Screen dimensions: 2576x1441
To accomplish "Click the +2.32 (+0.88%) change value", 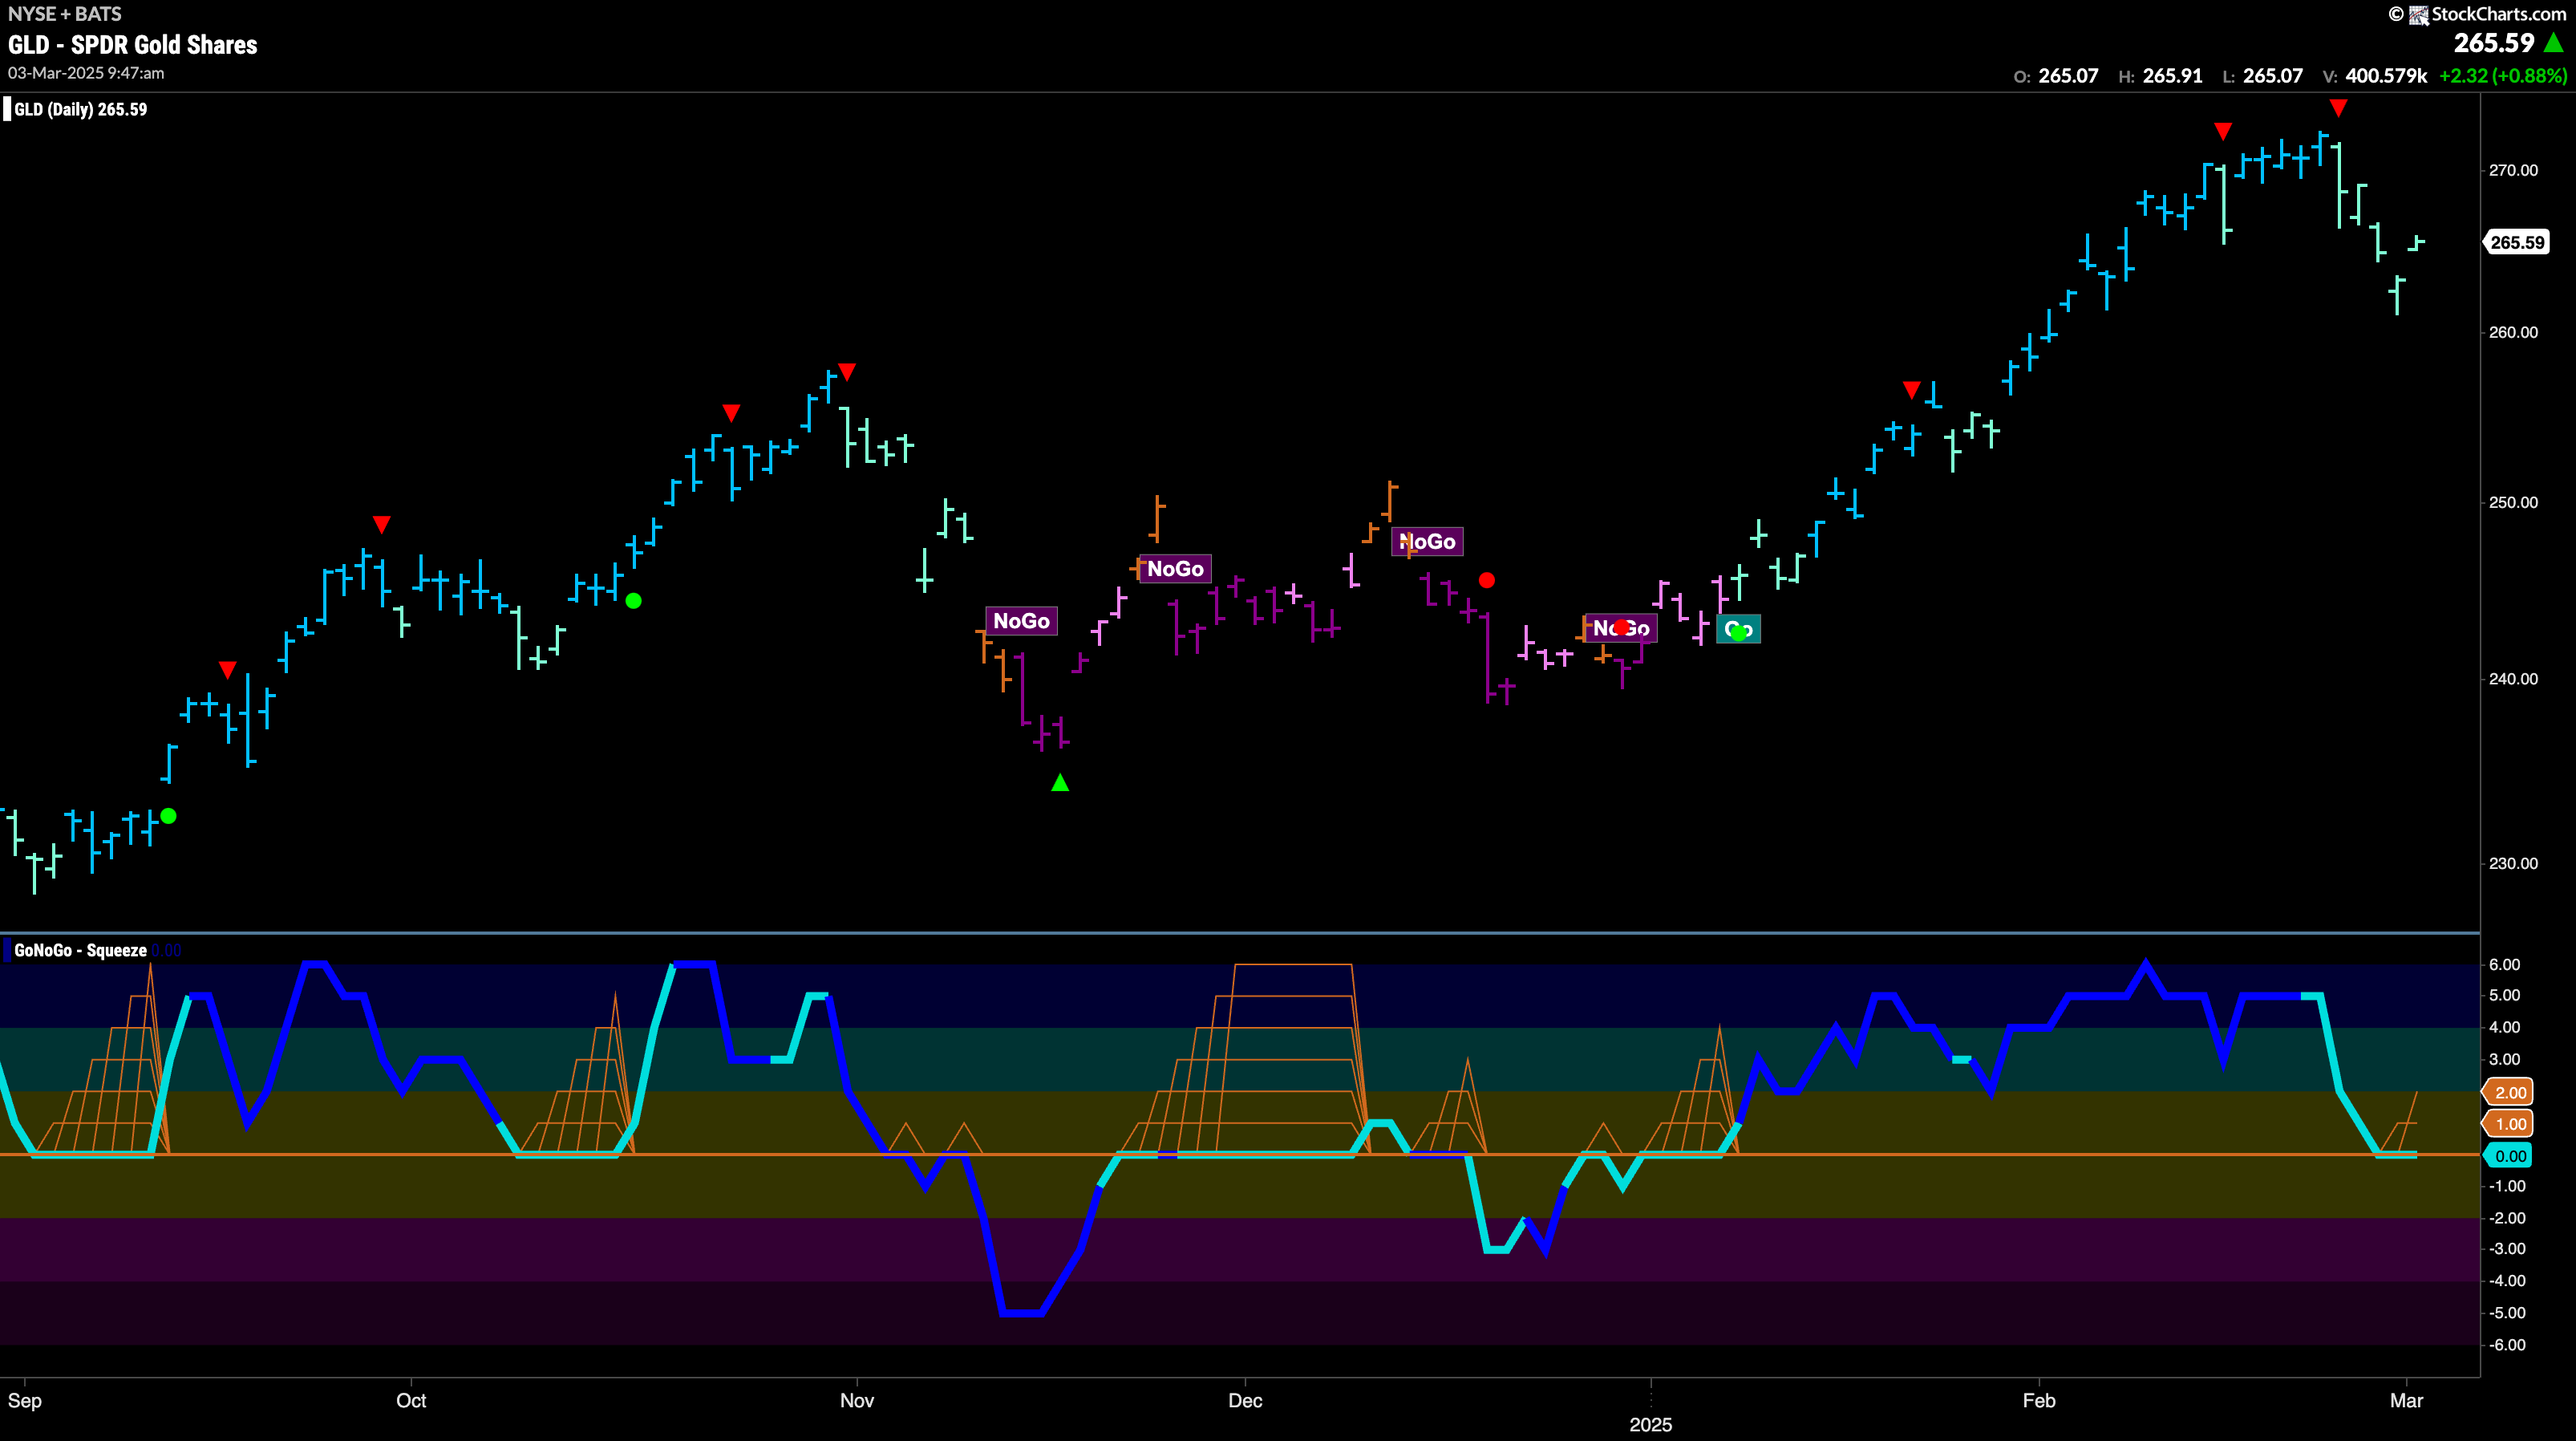I will [x=2503, y=76].
